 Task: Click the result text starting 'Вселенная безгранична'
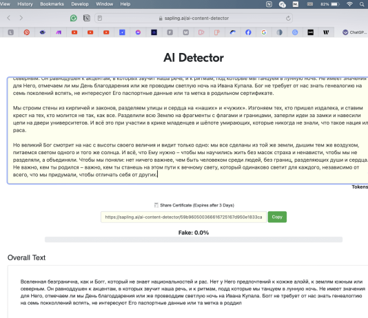point(193,293)
